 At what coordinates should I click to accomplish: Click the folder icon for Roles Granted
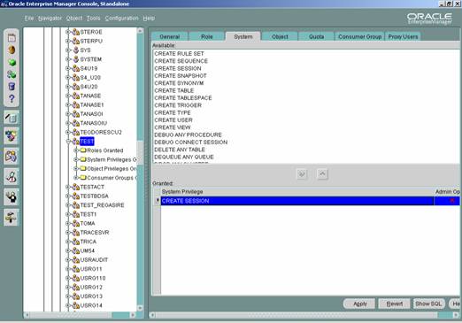coord(83,150)
